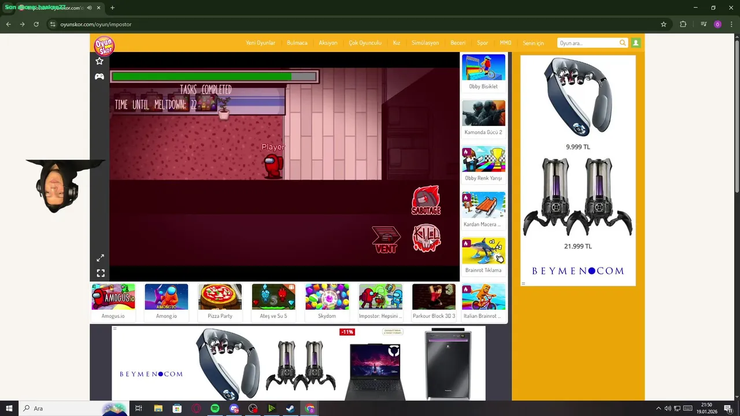Click the gamepad icon beside the game
Image resolution: width=740 pixels, height=416 pixels.
tap(99, 76)
